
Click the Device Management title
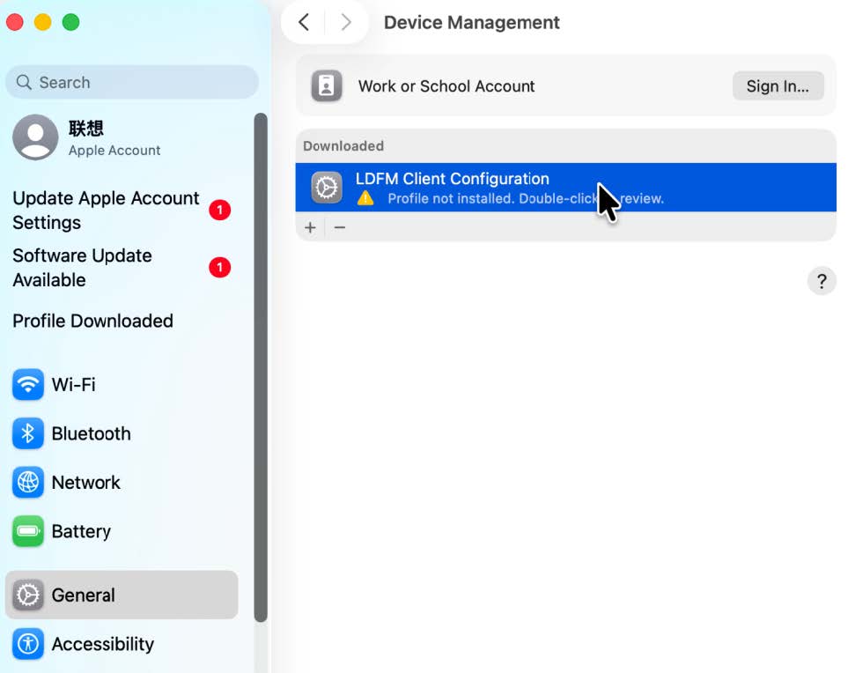click(x=472, y=22)
